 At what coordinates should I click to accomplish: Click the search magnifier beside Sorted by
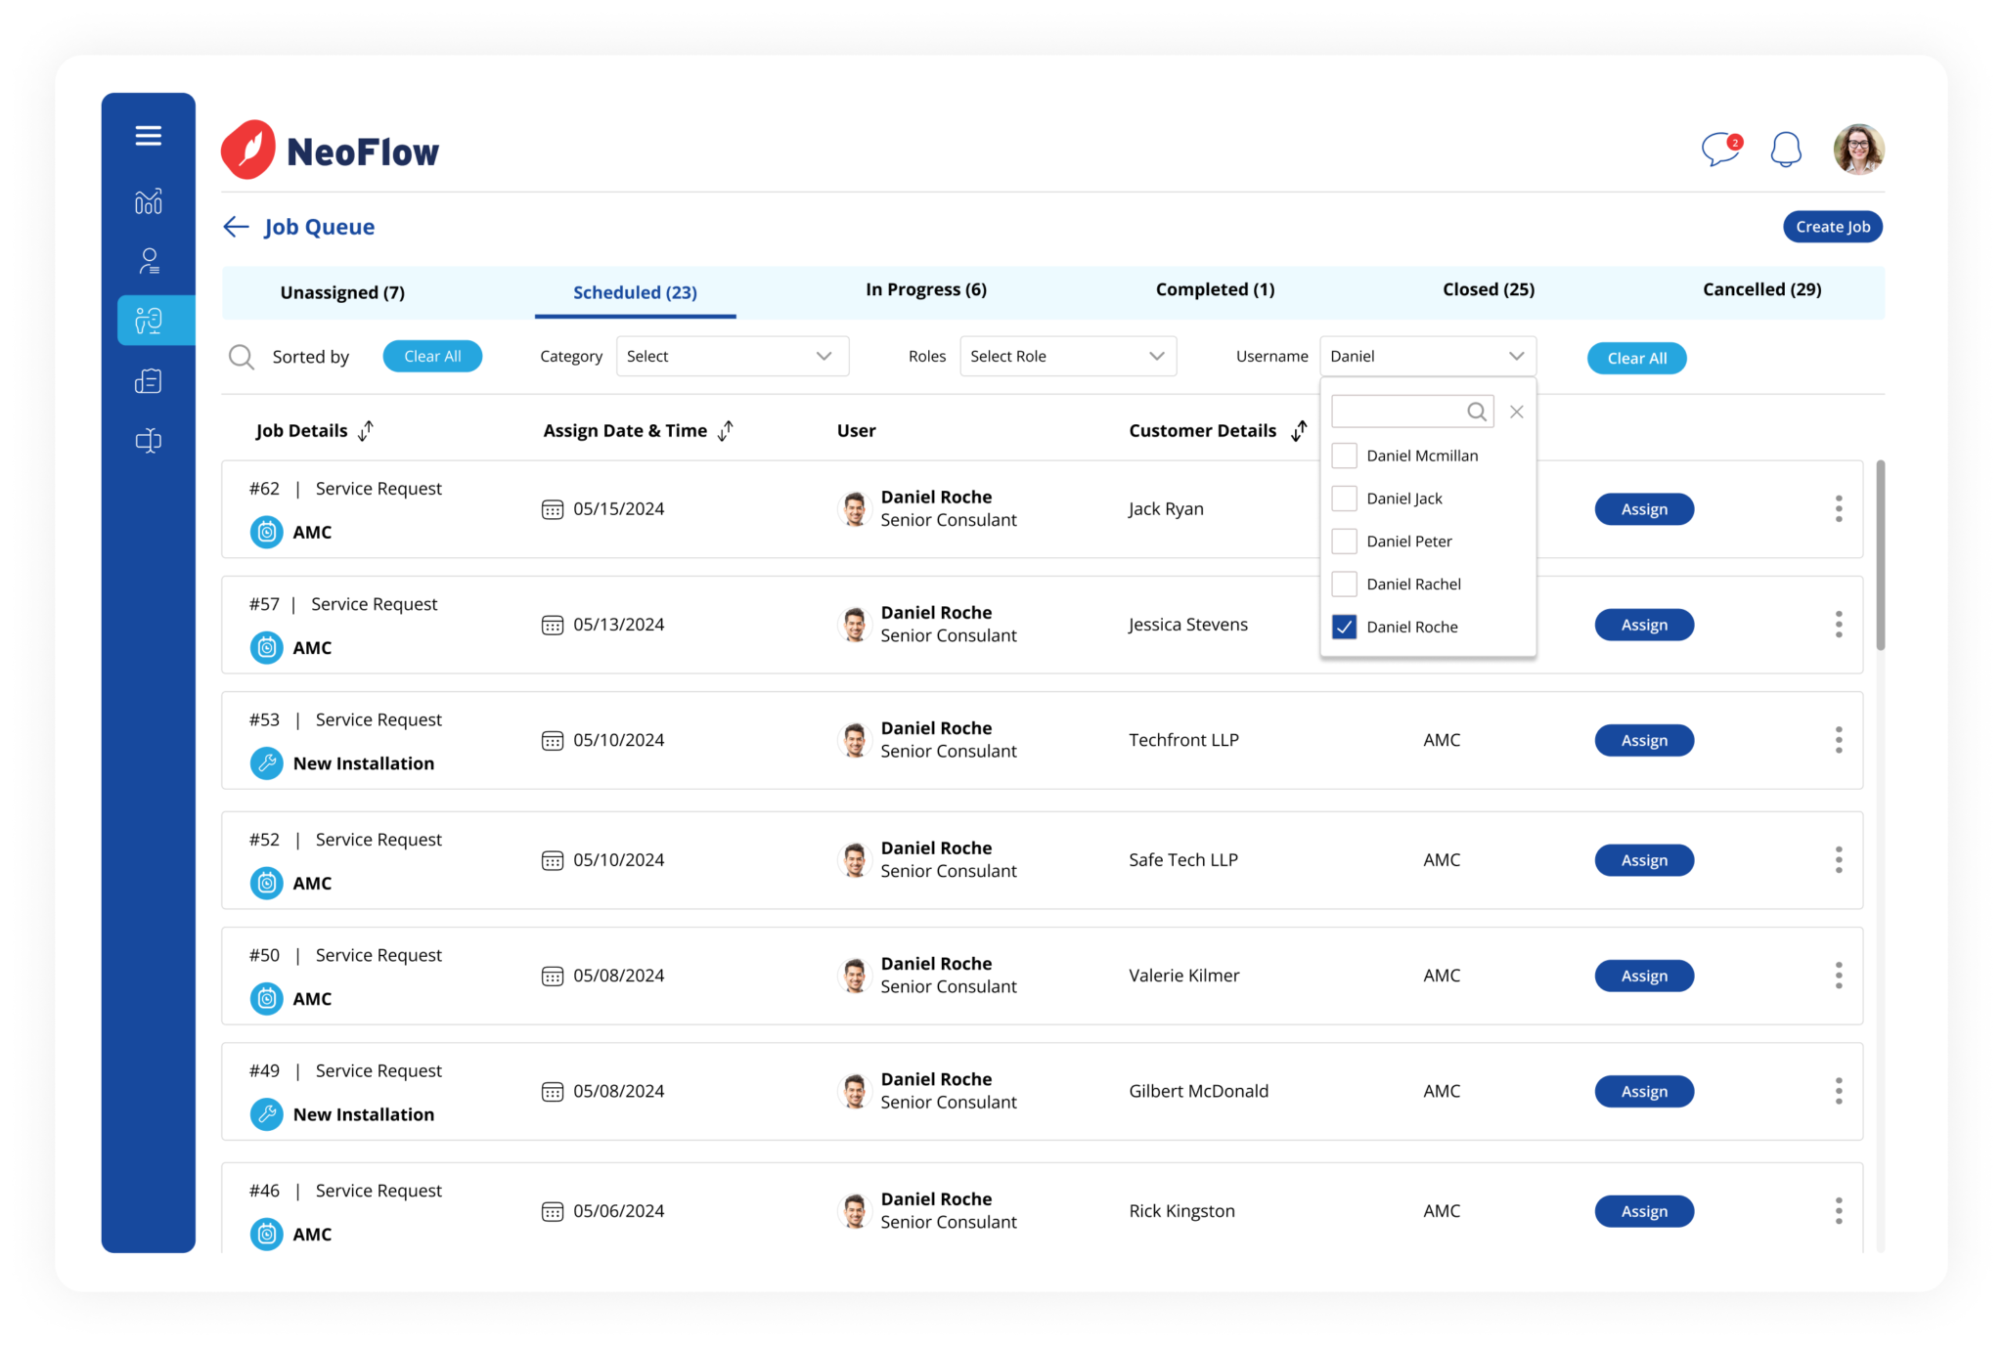point(241,357)
